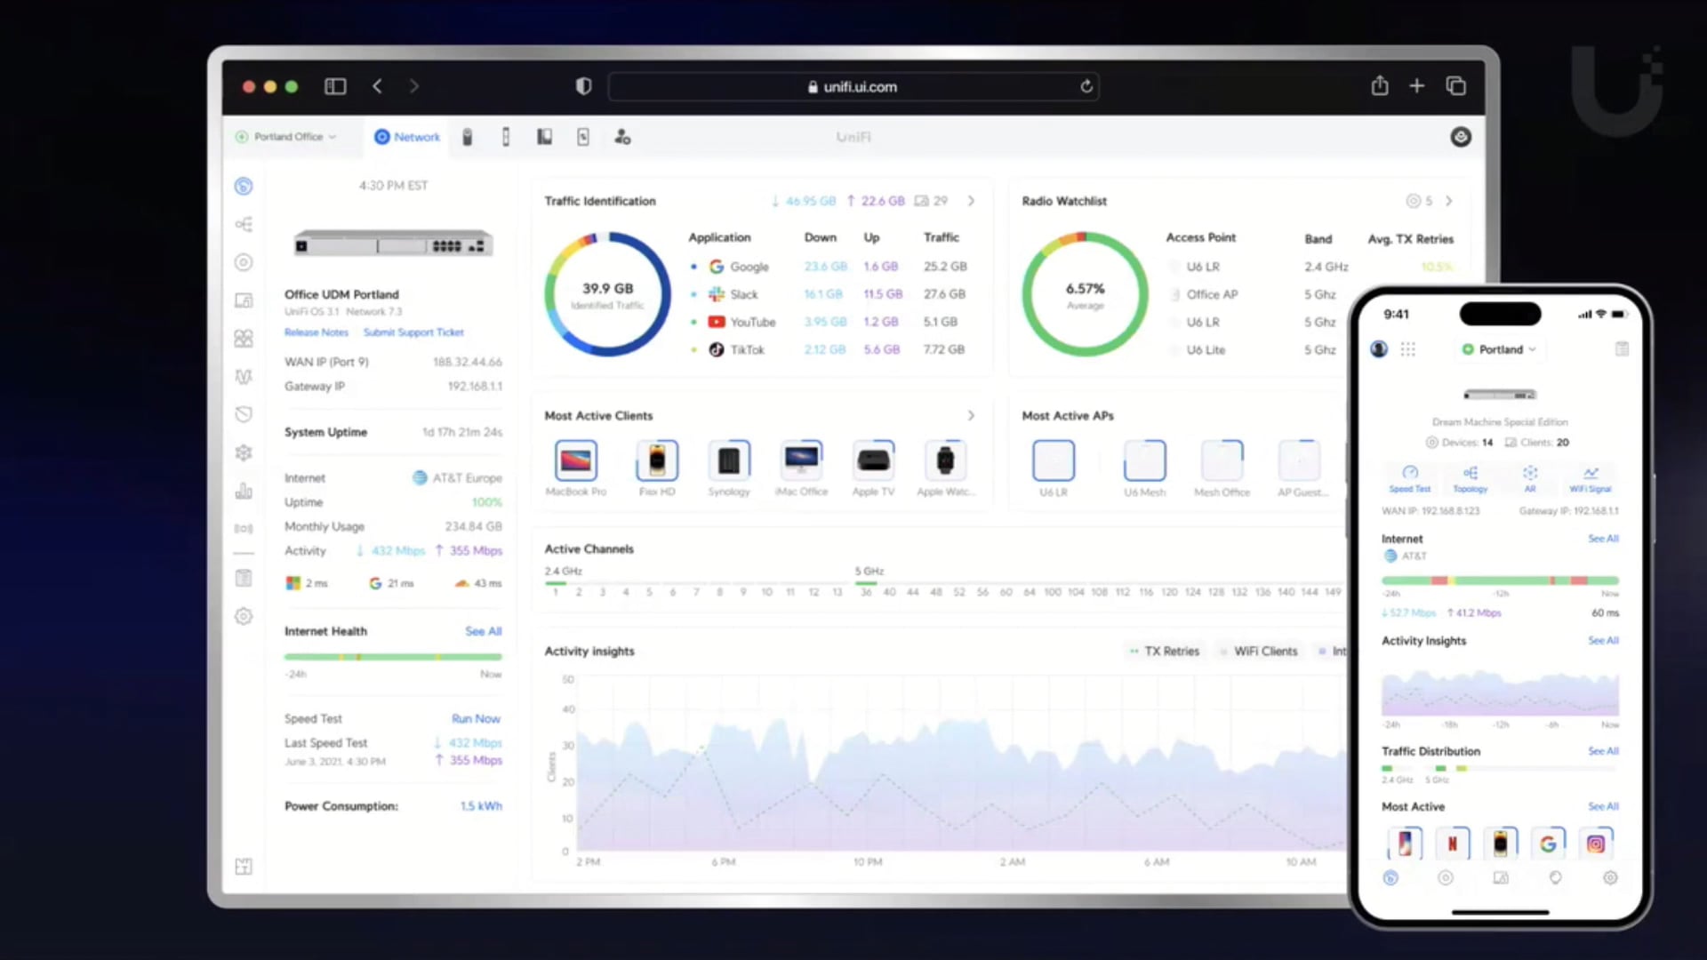This screenshot has height=960, width=1707.
Task: Click the Internet Health status bar
Action: tap(393, 657)
